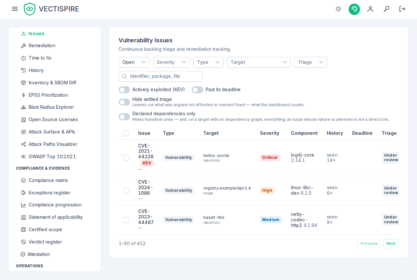Open the Open status dropdown
This screenshot has width=417, height=280.
click(134, 62)
